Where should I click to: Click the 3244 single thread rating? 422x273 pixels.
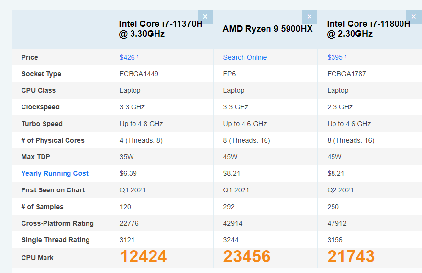(x=231, y=240)
